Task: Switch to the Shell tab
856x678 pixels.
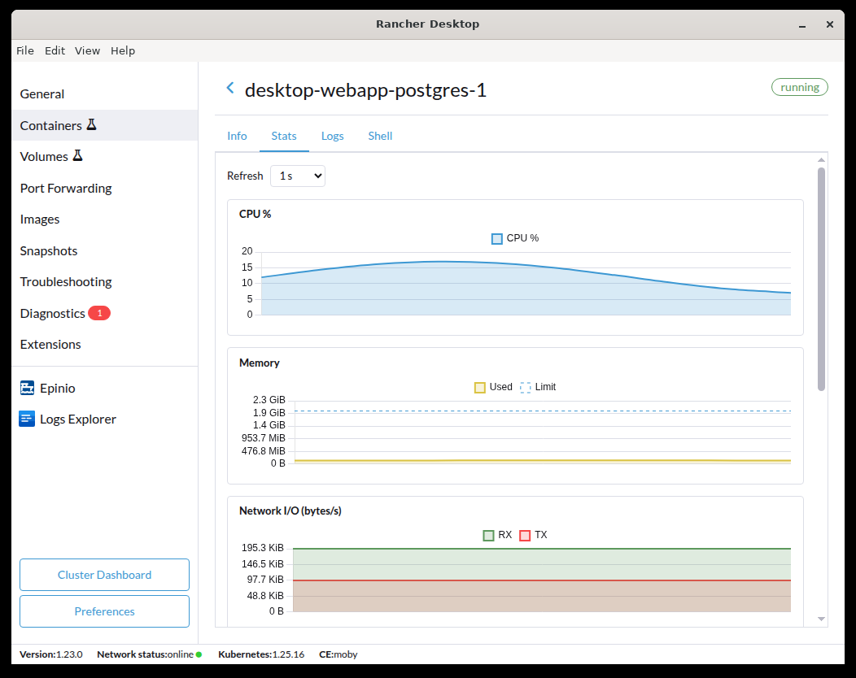Action: pyautogui.click(x=380, y=136)
